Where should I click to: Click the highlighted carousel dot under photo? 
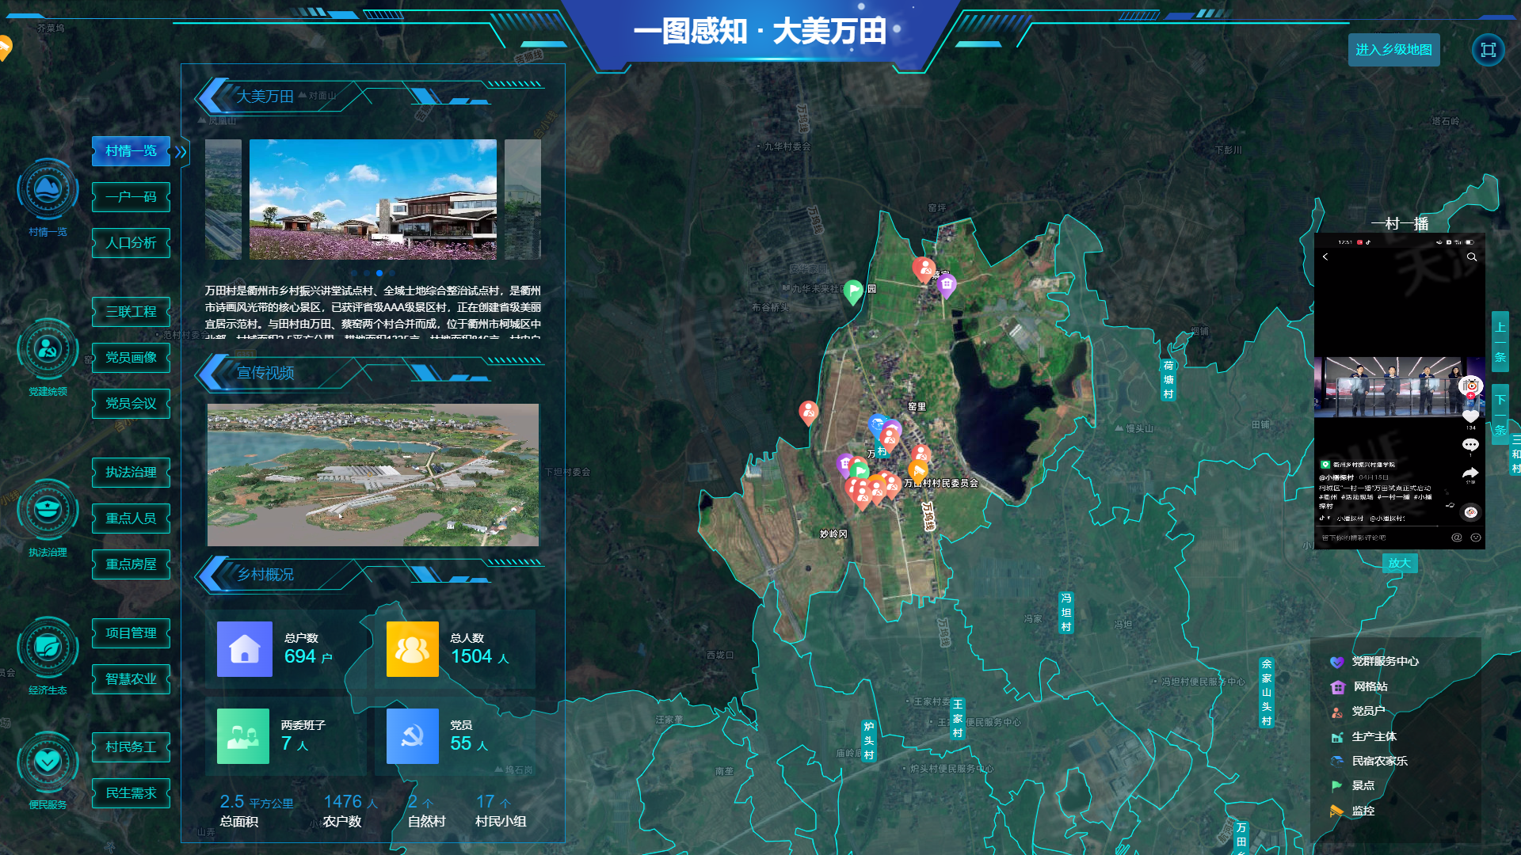point(379,273)
